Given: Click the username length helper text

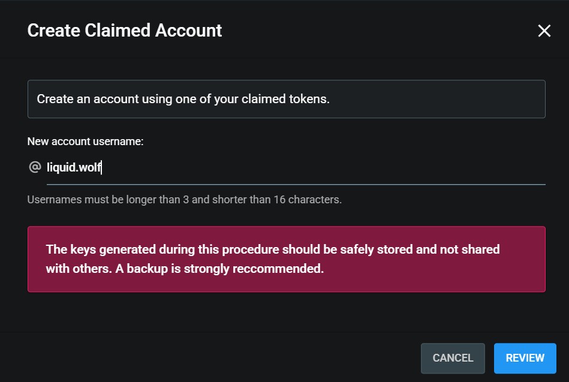Looking at the screenshot, I should 184,200.
